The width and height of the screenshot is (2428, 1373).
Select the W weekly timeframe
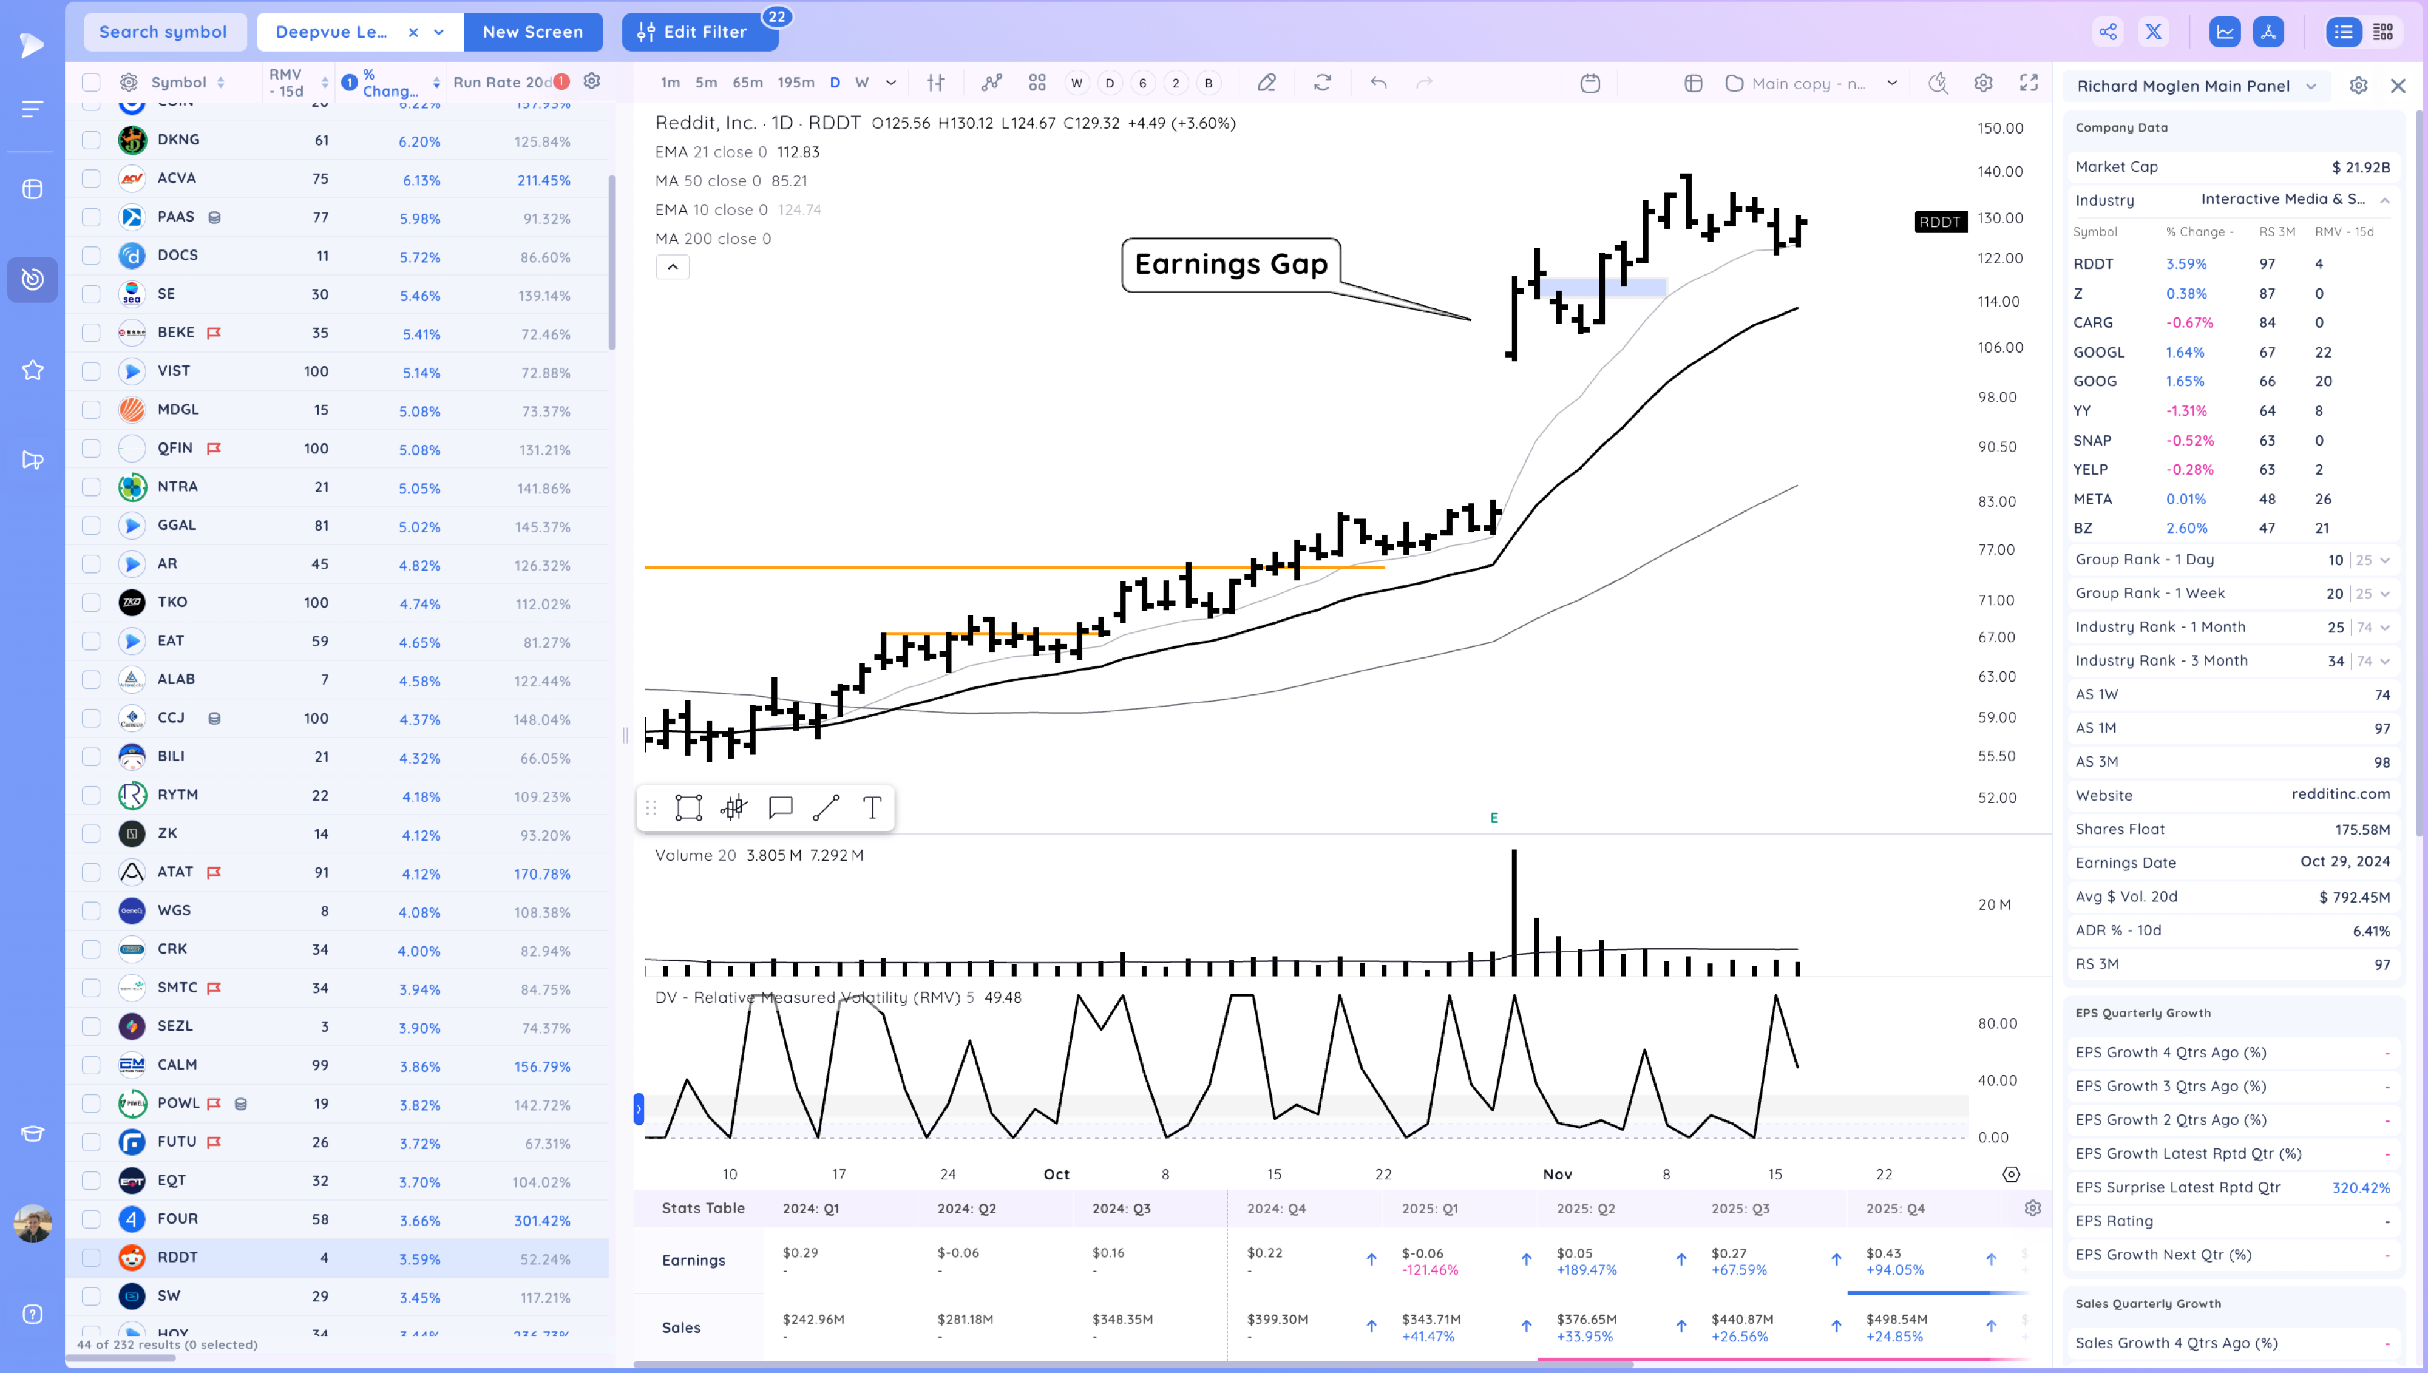(862, 83)
